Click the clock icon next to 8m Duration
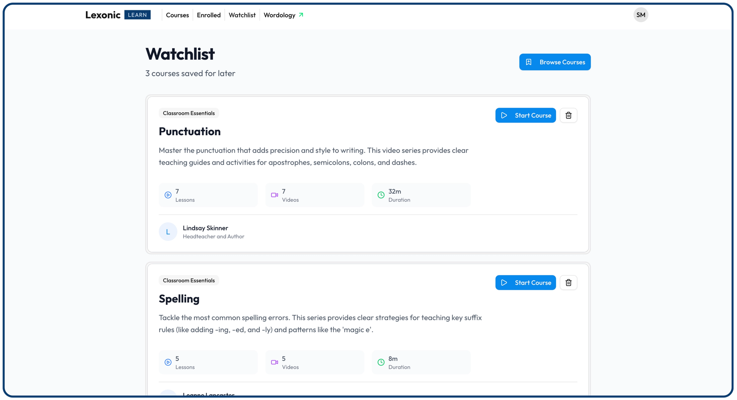This screenshot has height=400, width=737. [381, 362]
